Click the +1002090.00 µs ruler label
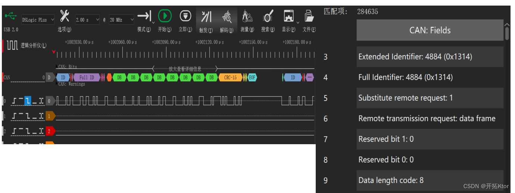This screenshot has width=515, height=193. (x=166, y=42)
